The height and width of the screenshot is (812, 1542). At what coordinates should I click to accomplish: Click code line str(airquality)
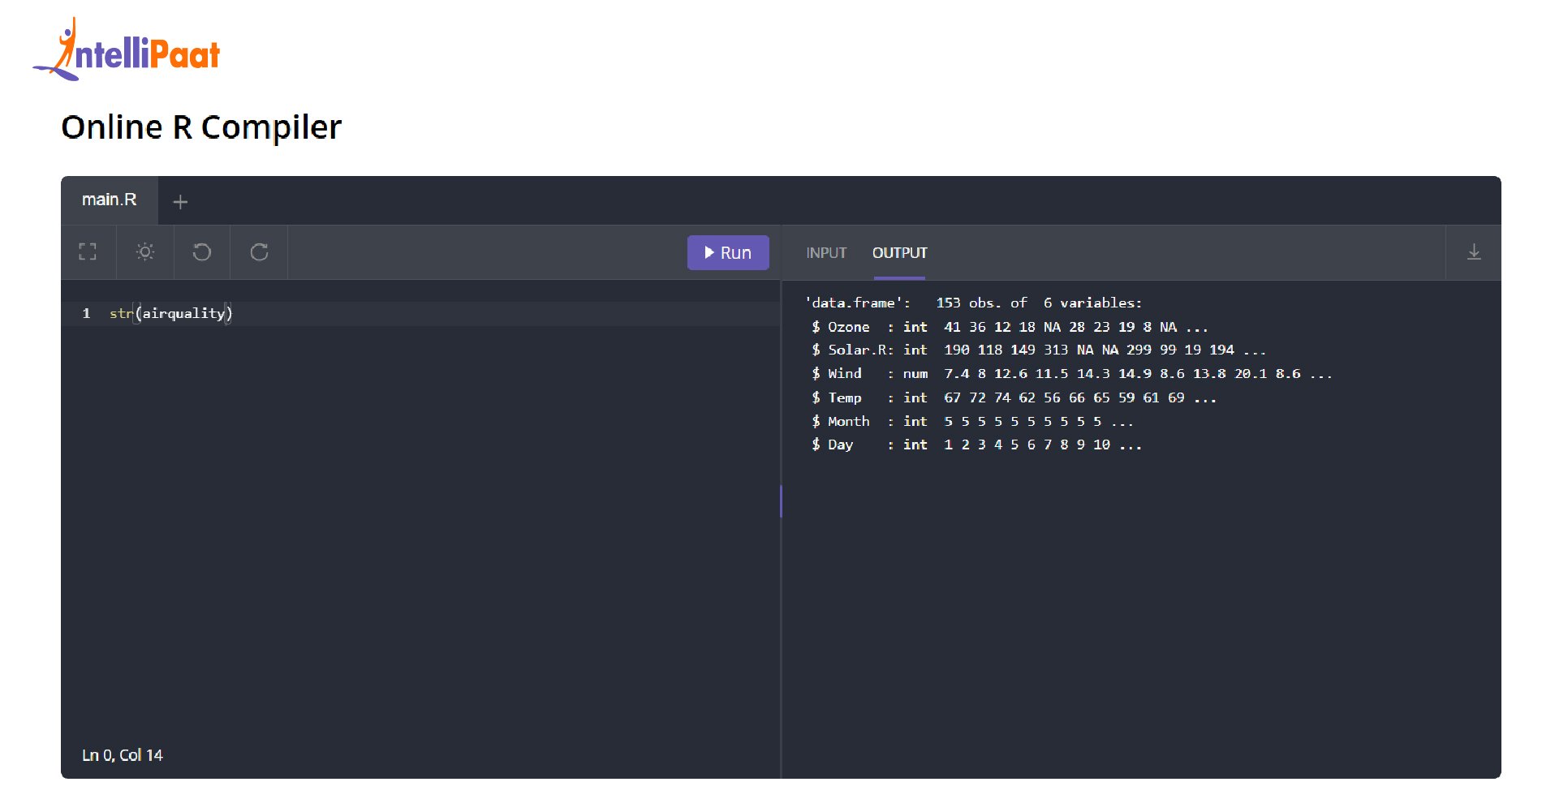pos(171,313)
